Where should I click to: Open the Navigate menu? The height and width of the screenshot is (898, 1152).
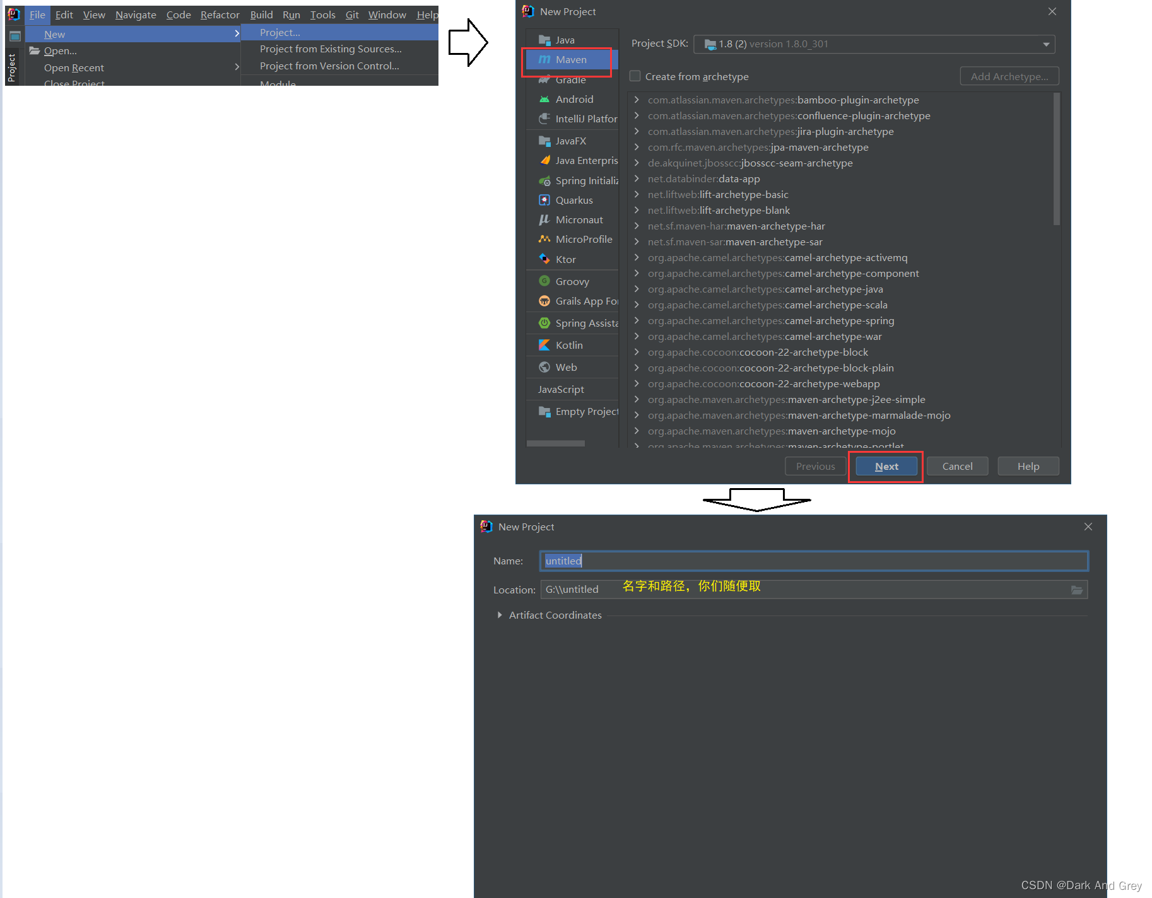point(136,15)
